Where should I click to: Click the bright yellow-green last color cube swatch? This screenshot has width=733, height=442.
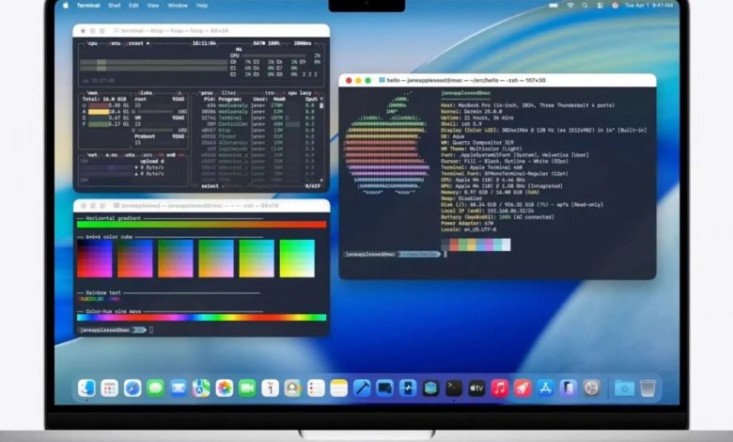click(297, 259)
